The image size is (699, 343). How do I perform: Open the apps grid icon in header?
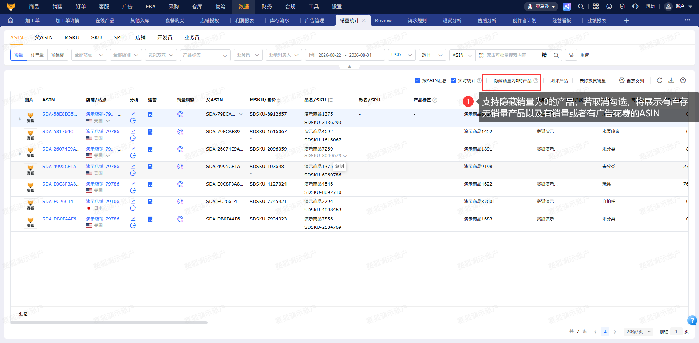[x=596, y=7]
